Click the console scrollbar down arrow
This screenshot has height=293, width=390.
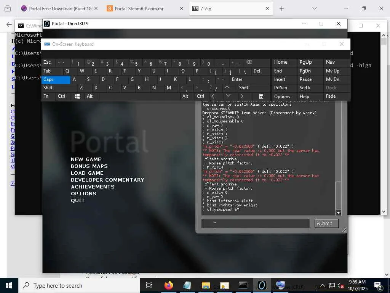pyautogui.click(x=338, y=213)
